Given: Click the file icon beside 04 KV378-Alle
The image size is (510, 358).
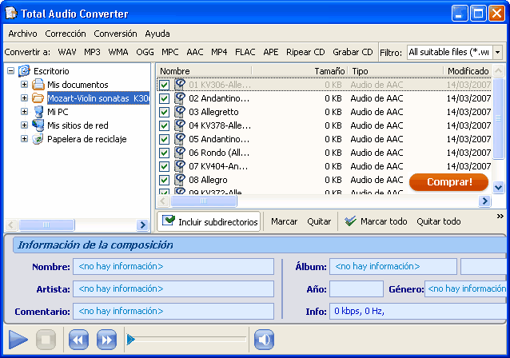Looking at the screenshot, I should pos(180,125).
